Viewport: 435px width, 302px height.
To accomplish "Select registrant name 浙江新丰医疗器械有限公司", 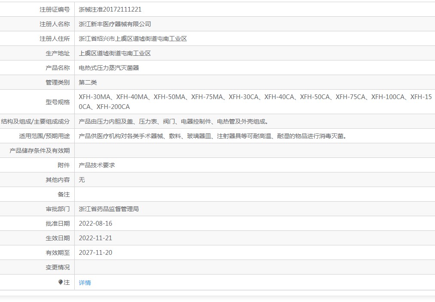I will [115, 24].
